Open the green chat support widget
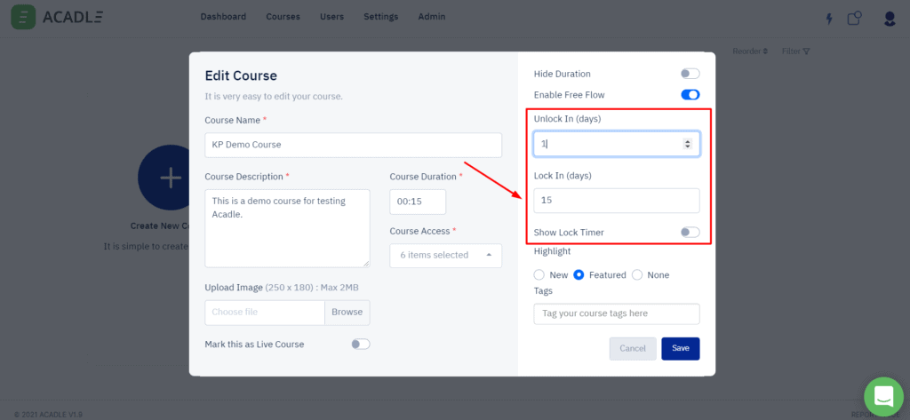Image resolution: width=910 pixels, height=420 pixels. [883, 396]
